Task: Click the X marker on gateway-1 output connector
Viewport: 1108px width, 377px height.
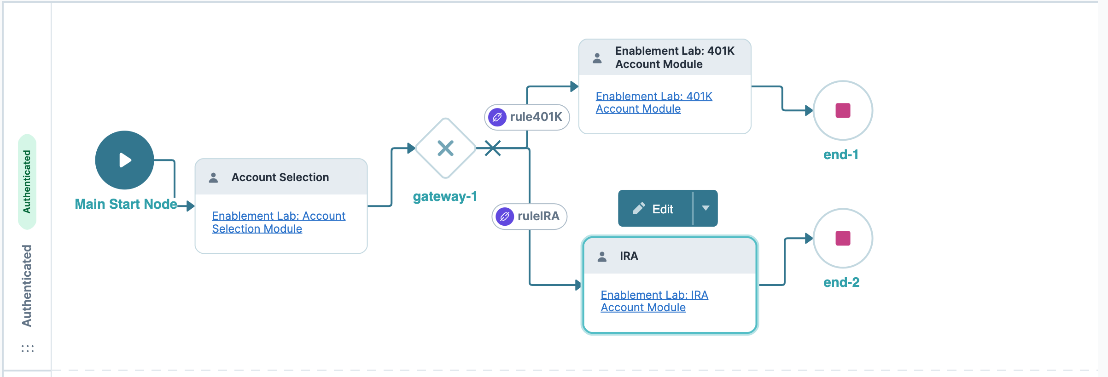Action: click(x=493, y=149)
